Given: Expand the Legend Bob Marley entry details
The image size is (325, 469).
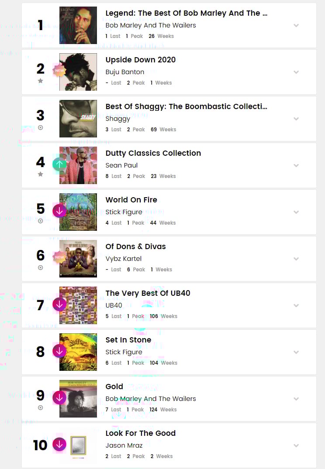Looking at the screenshot, I should tap(296, 25).
